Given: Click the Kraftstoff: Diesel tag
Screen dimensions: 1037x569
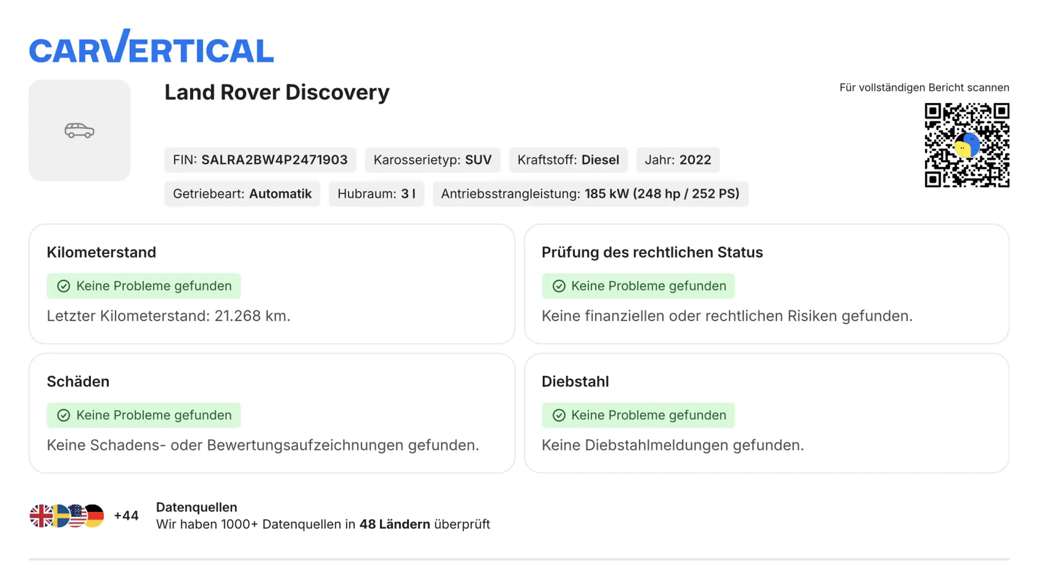Looking at the screenshot, I should click(x=568, y=160).
